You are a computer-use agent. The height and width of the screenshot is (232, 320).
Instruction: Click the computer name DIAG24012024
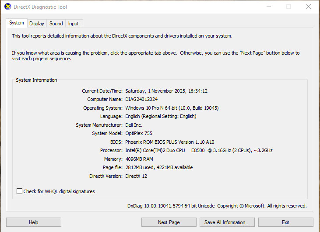pos(141,99)
